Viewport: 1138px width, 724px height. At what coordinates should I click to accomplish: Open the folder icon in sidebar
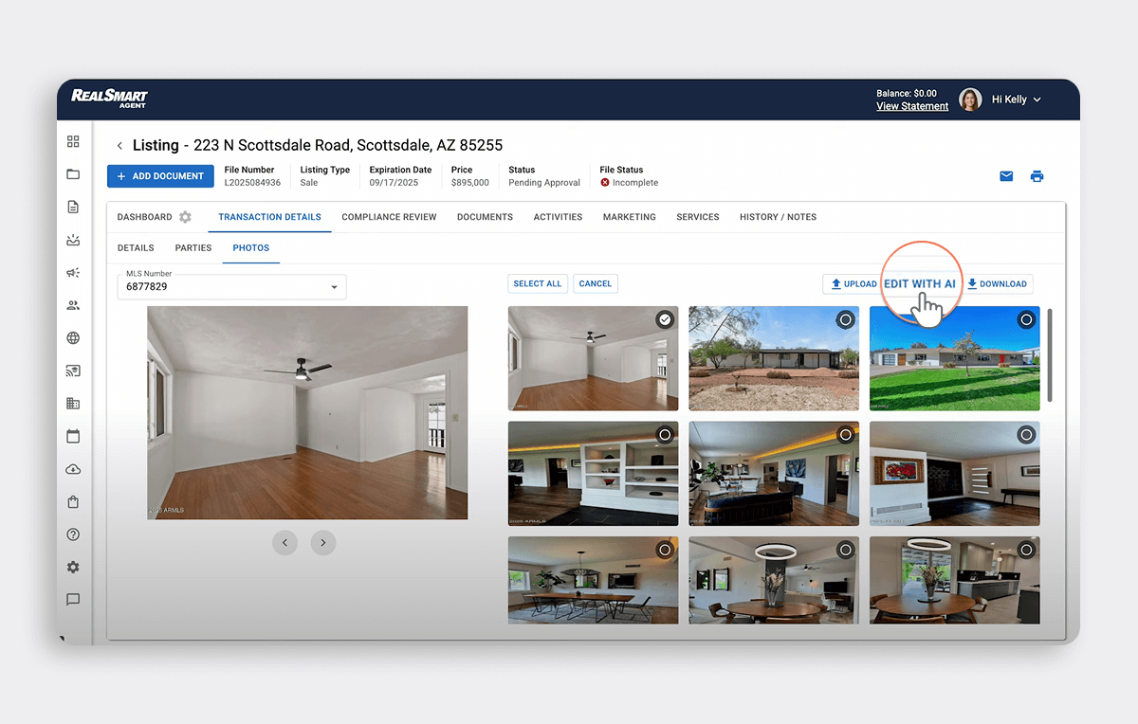tap(73, 174)
